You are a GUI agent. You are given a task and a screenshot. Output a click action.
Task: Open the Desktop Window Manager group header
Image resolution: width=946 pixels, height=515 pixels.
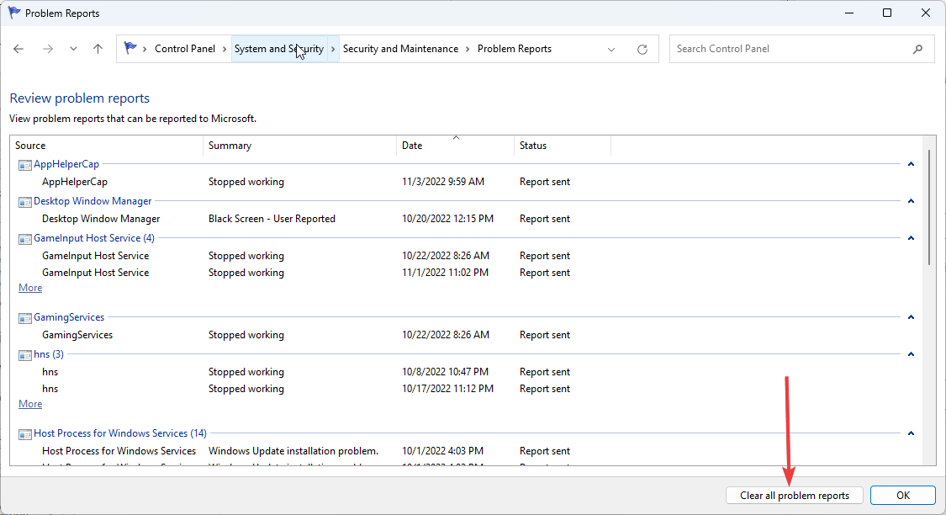click(92, 201)
